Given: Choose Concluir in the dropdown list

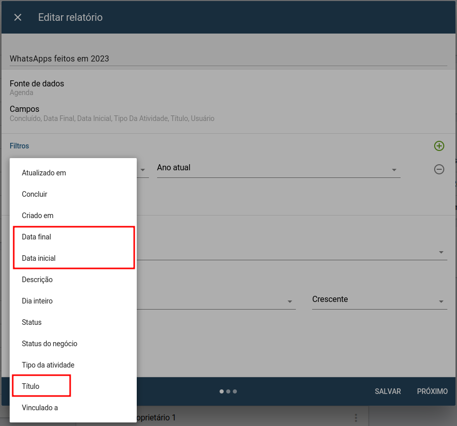Looking at the screenshot, I should click(x=73, y=194).
